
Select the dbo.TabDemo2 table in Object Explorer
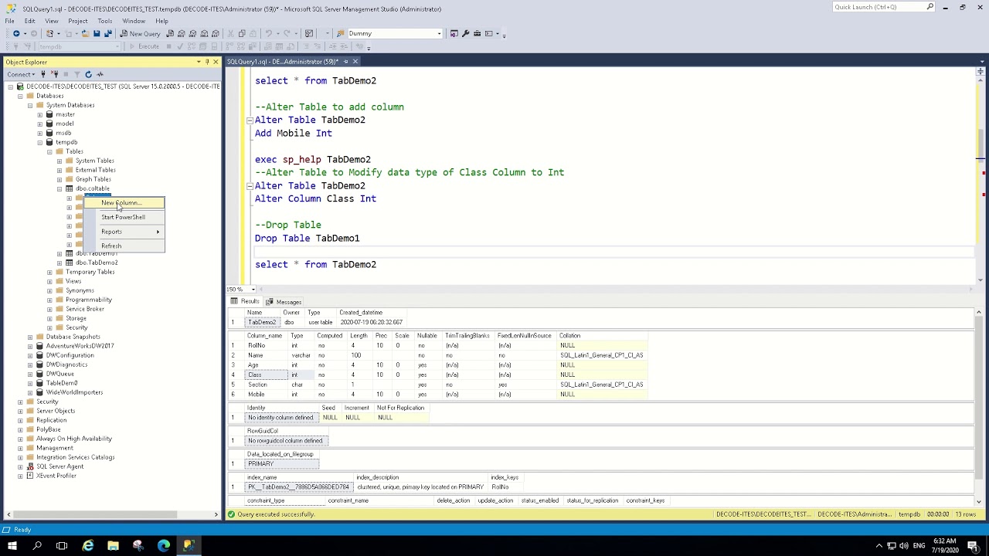pyautogui.click(x=97, y=263)
